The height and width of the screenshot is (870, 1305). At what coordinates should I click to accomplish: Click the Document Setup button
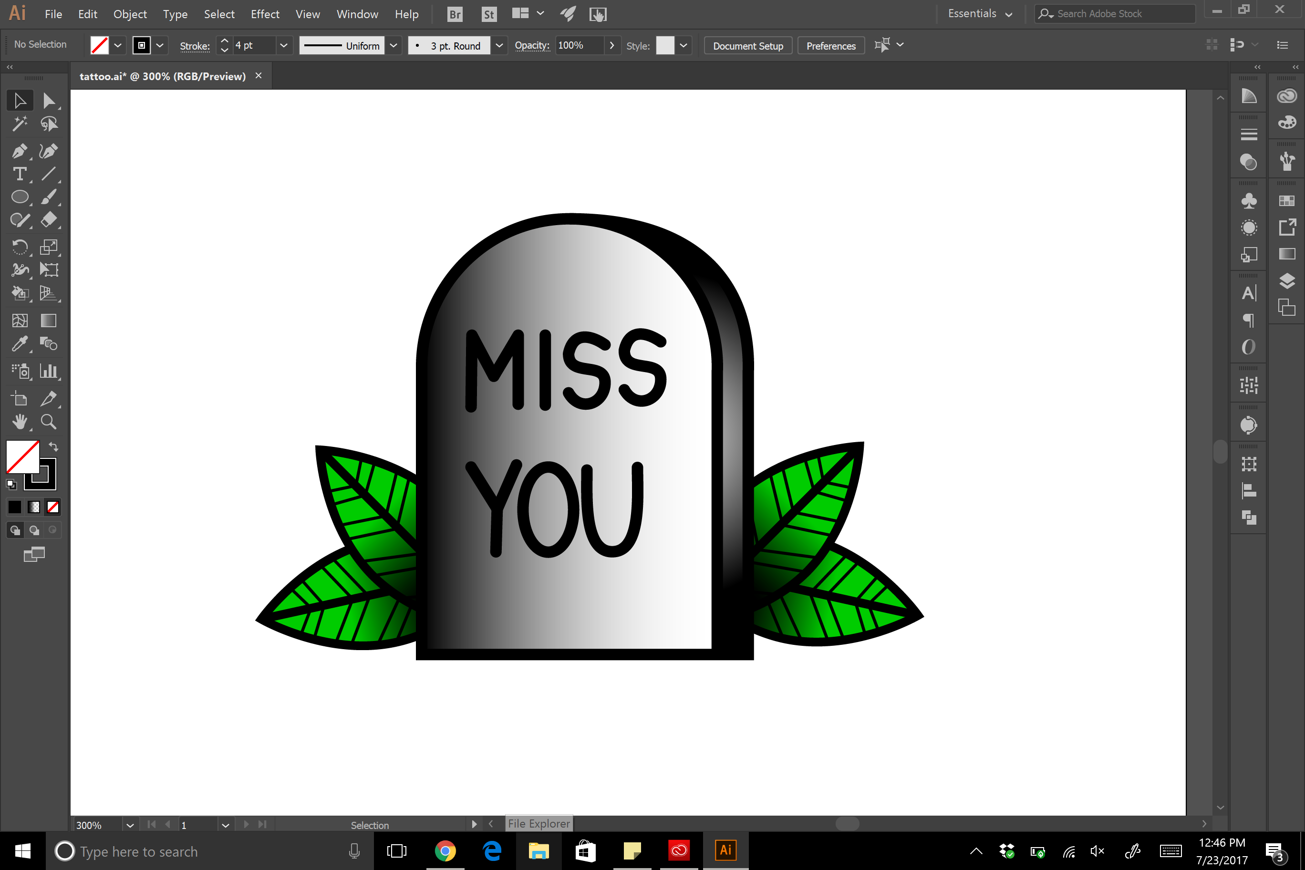(747, 45)
